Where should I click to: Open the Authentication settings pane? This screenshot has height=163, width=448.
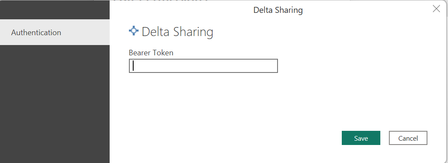pyautogui.click(x=55, y=32)
